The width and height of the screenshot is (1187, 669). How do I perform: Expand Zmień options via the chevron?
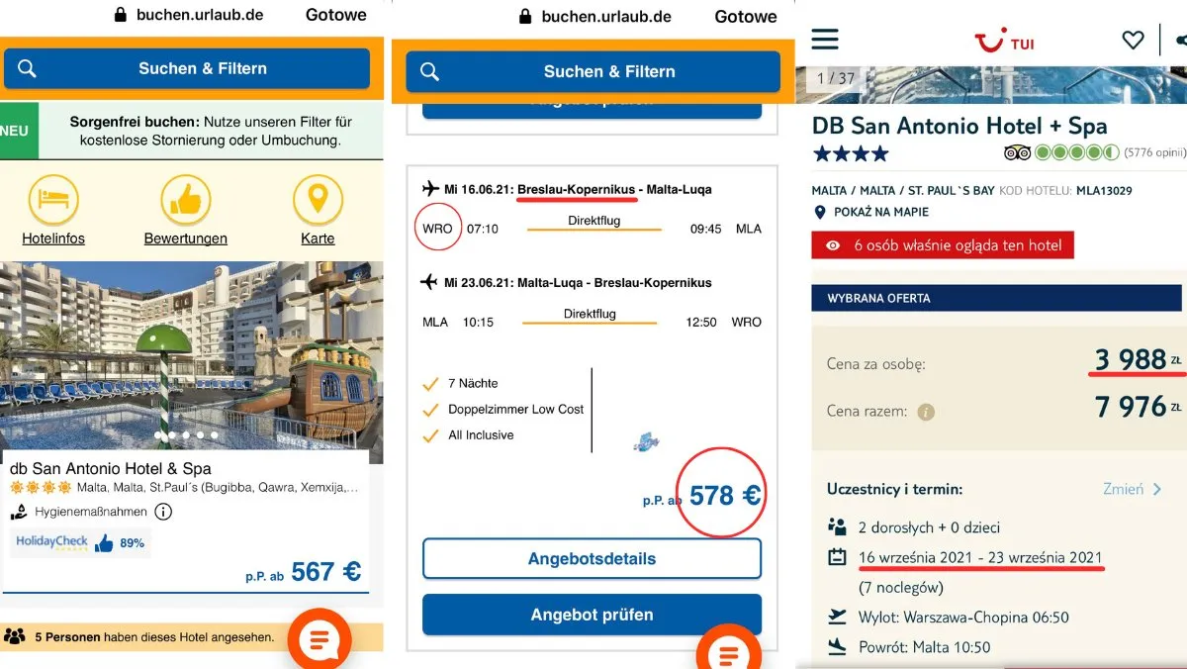pyautogui.click(x=1161, y=488)
